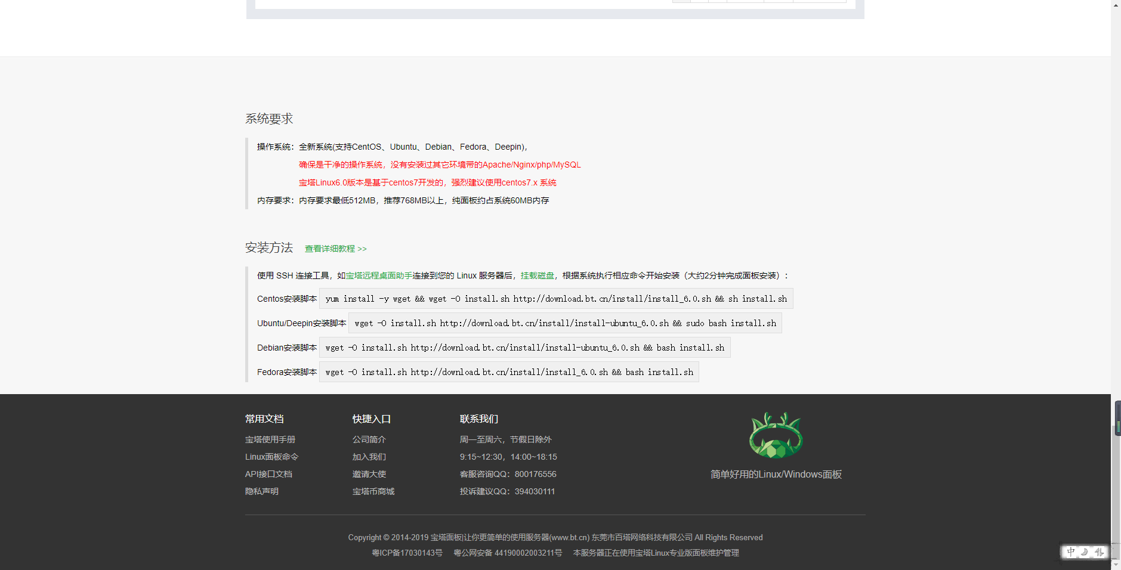
Task: Click the Centos安装脚本 label
Action: pyautogui.click(x=287, y=299)
